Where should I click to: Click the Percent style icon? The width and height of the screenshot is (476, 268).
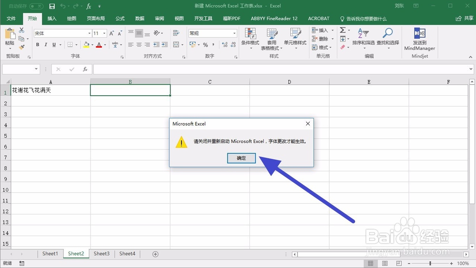click(206, 45)
